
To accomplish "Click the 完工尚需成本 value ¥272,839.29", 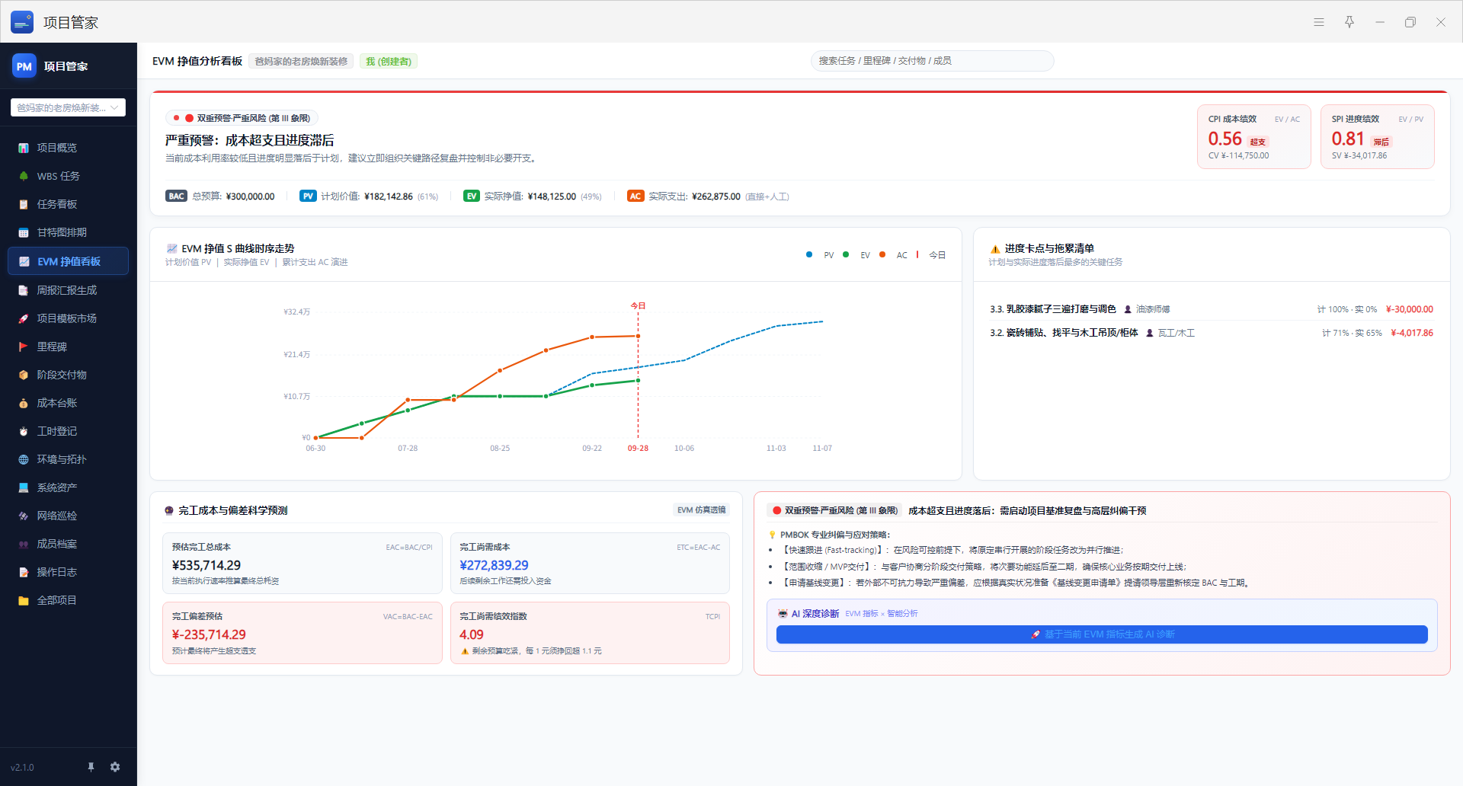I will [494, 565].
